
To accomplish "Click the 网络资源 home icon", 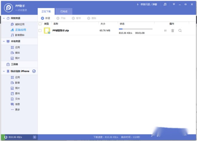I will [x=8, y=18].
